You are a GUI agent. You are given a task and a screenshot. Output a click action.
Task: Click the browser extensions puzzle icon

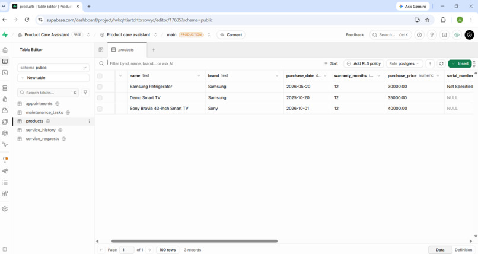click(x=443, y=20)
